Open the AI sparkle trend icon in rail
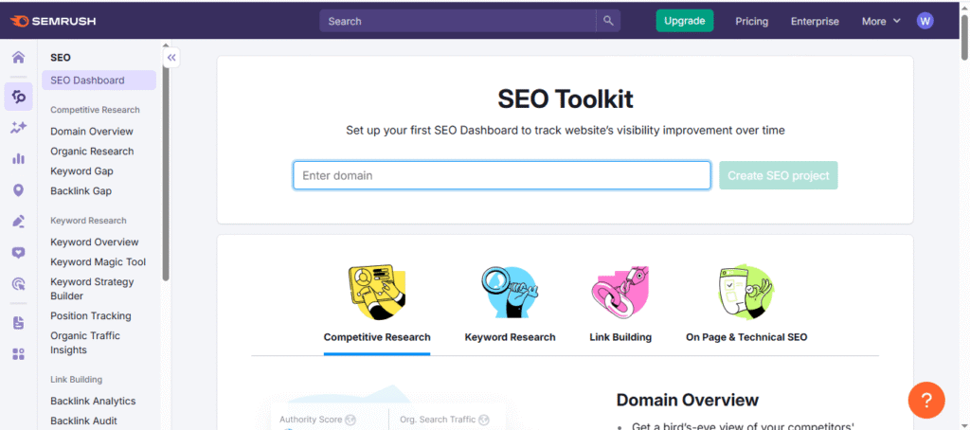The width and height of the screenshot is (970, 430). [x=19, y=128]
